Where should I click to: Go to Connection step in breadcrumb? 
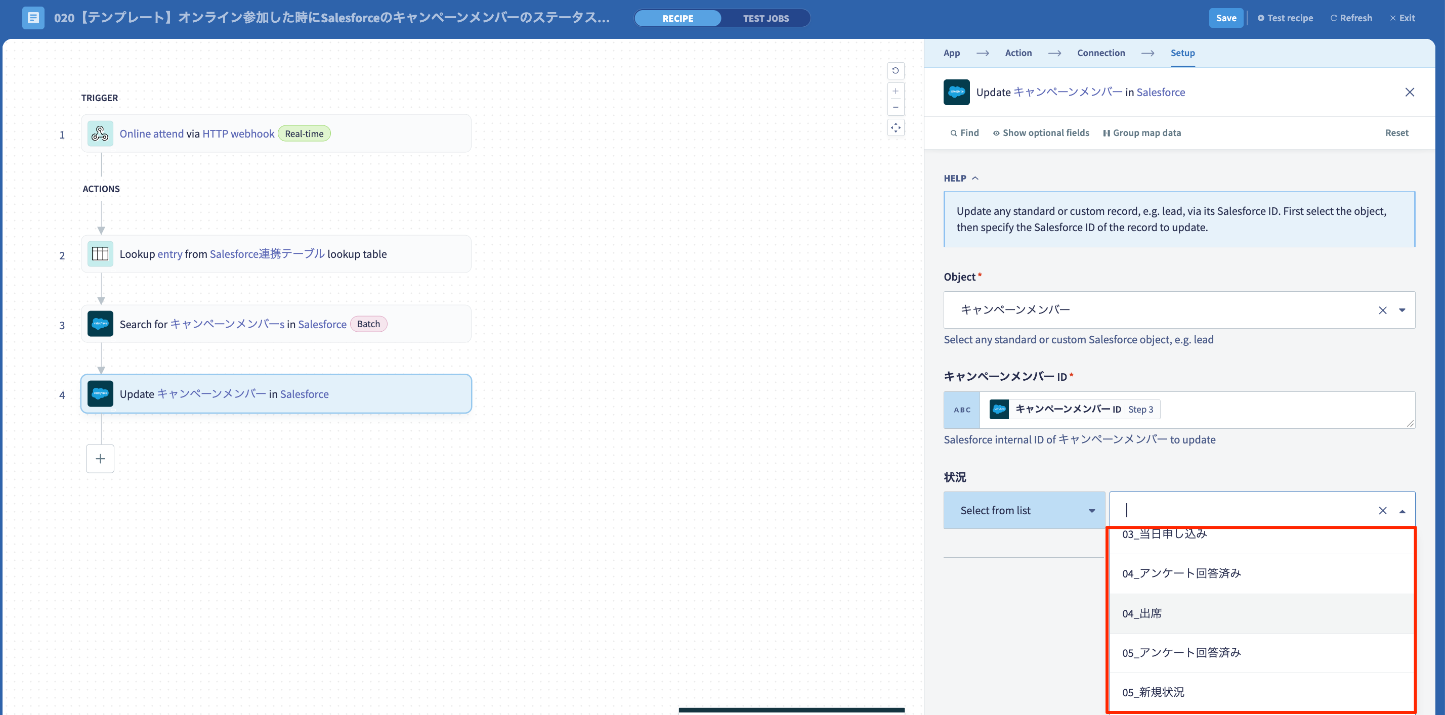1100,53
